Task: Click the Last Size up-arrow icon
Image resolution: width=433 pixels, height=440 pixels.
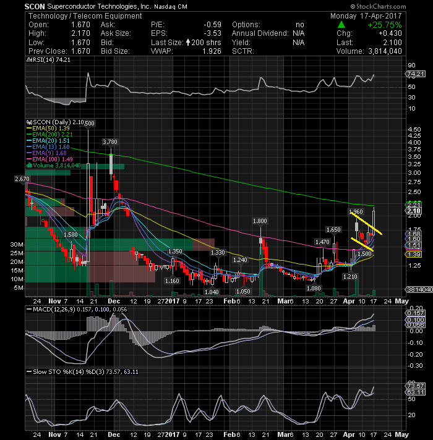Action: point(188,43)
